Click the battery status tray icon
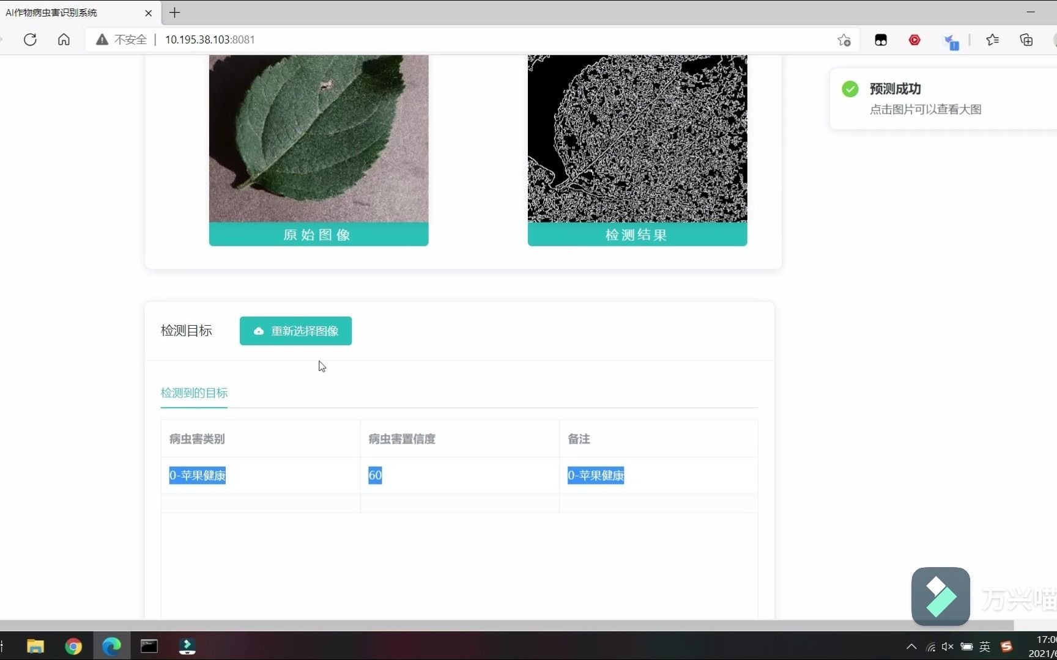 pos(966,647)
